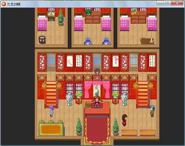The width and height of the screenshot is (185, 146).
Task: Inspect the left blue vase in middle room
Action: [x=88, y=41]
